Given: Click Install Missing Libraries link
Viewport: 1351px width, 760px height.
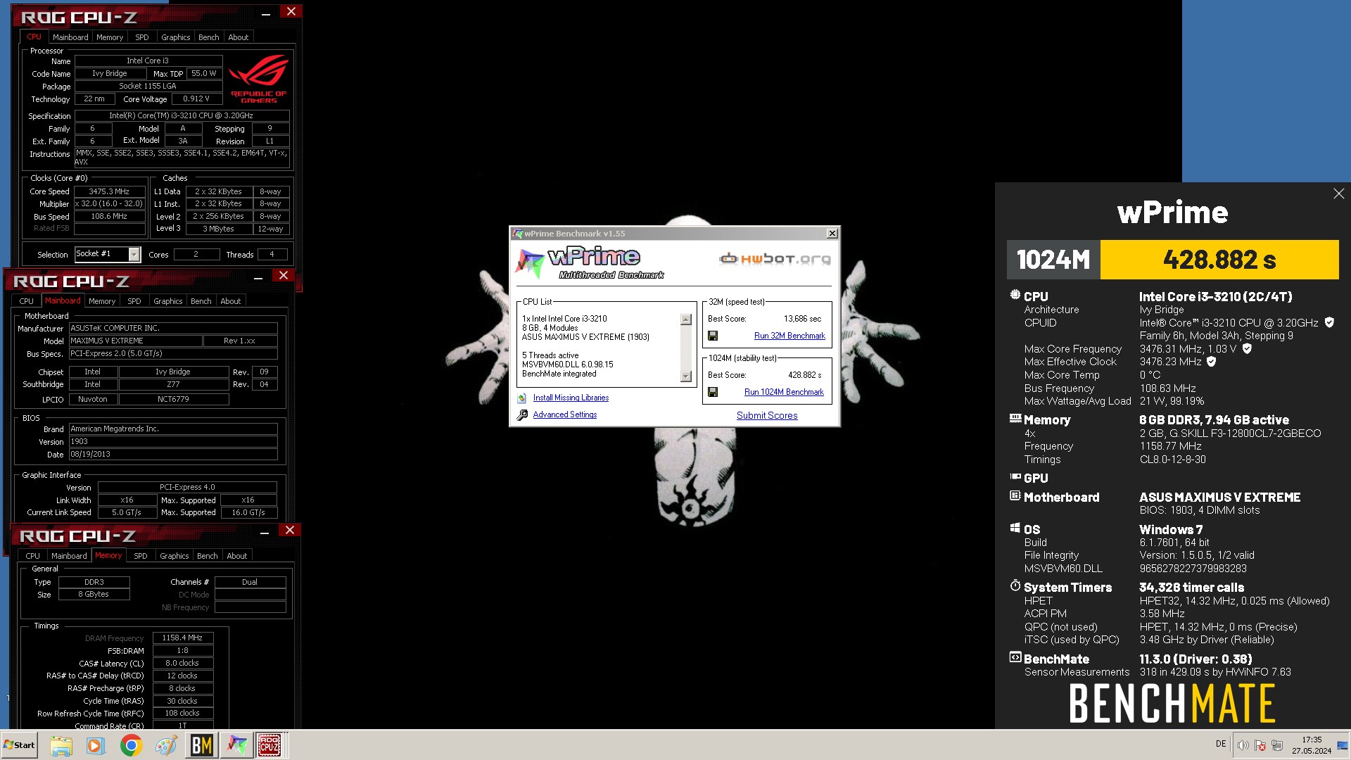Looking at the screenshot, I should (571, 398).
